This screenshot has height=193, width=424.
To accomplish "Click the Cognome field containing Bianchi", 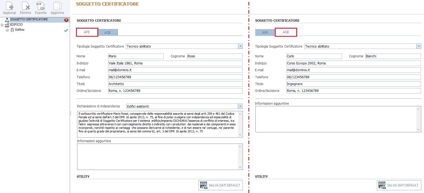I will pos(393,56).
